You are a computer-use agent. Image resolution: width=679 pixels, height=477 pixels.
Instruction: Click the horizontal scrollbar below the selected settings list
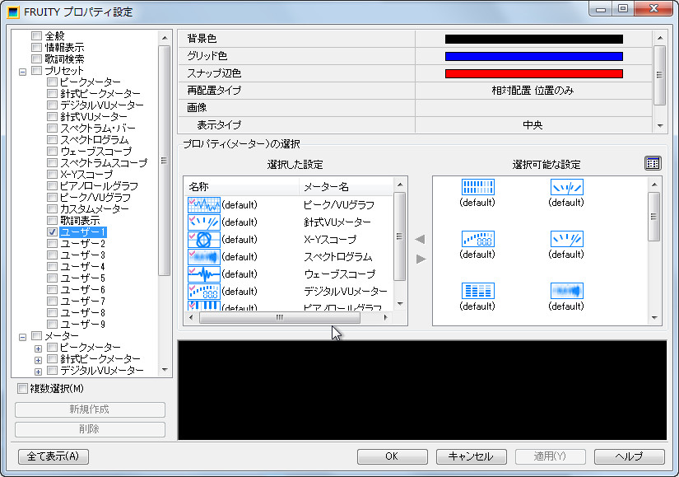280,317
